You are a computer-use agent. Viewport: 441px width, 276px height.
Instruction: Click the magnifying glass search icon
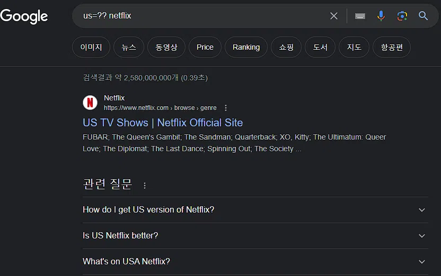[423, 16]
